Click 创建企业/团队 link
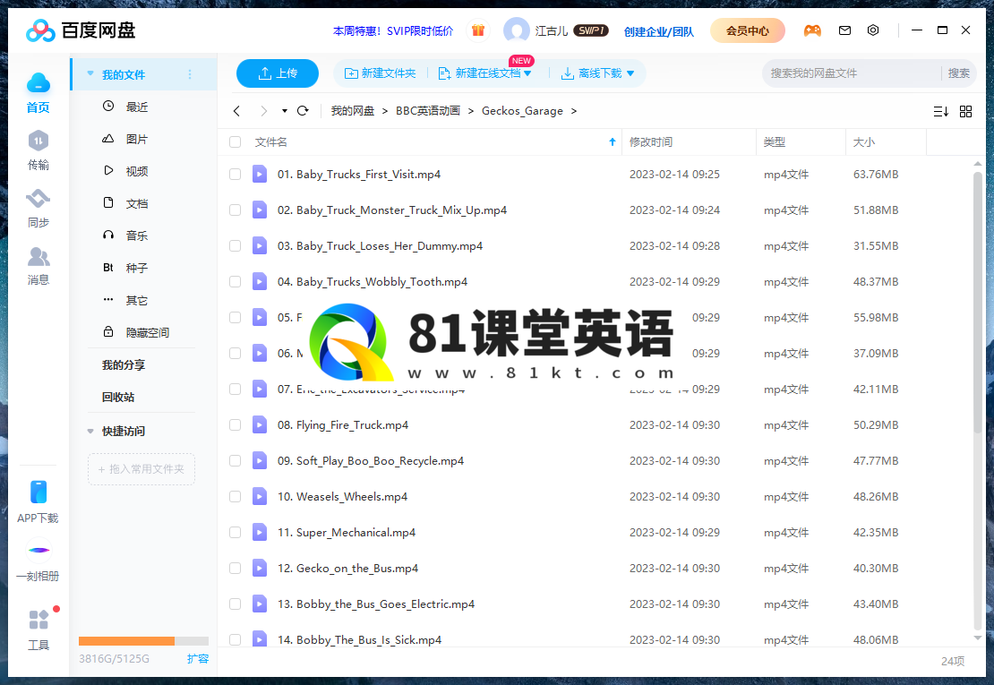994x685 pixels. tap(659, 31)
